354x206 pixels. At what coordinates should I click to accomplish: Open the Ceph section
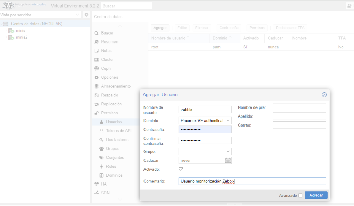[x=104, y=68]
